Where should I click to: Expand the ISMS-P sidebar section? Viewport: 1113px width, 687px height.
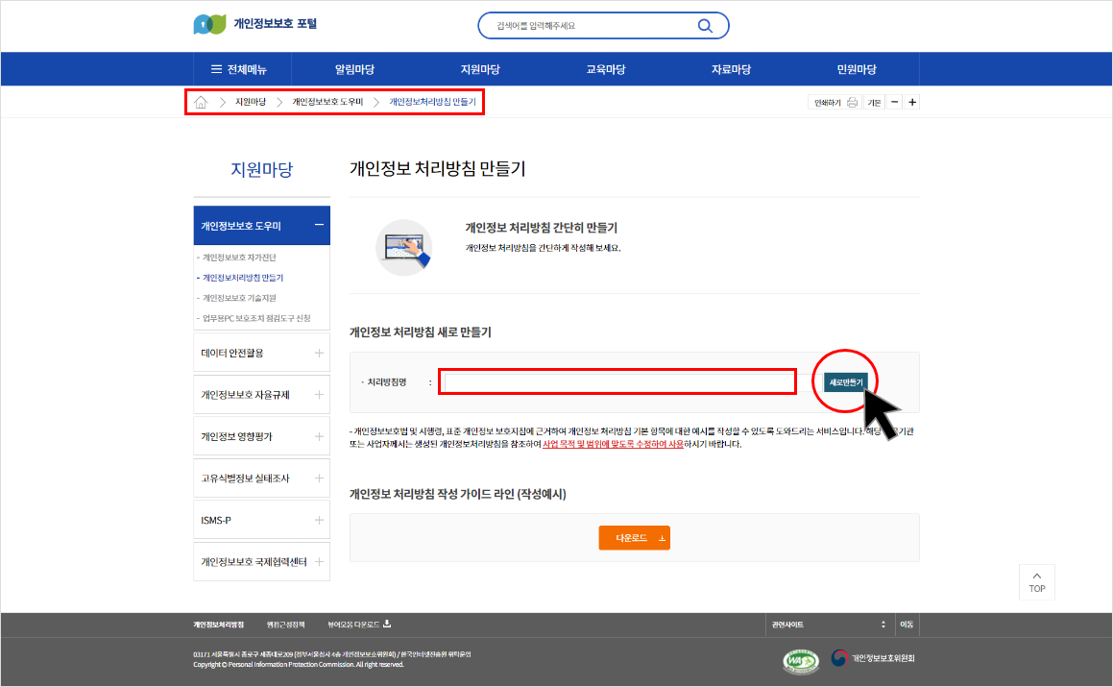[x=319, y=520]
